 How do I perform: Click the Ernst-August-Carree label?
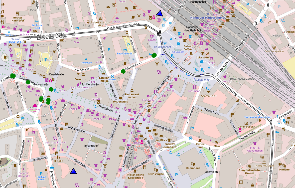click(242, 79)
